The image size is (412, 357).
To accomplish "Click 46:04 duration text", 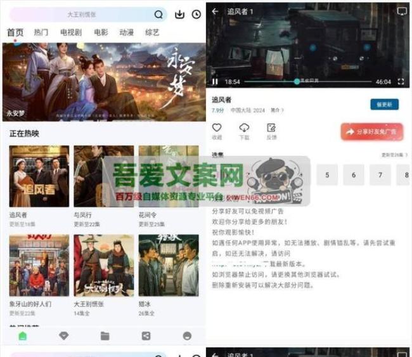I will click(x=383, y=82).
